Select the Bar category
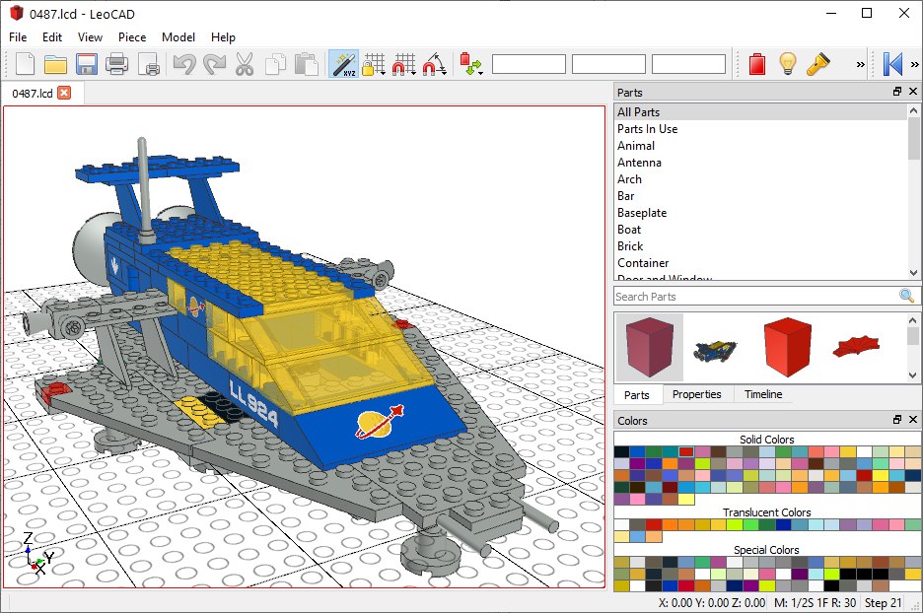The height and width of the screenshot is (613, 923). (760, 196)
